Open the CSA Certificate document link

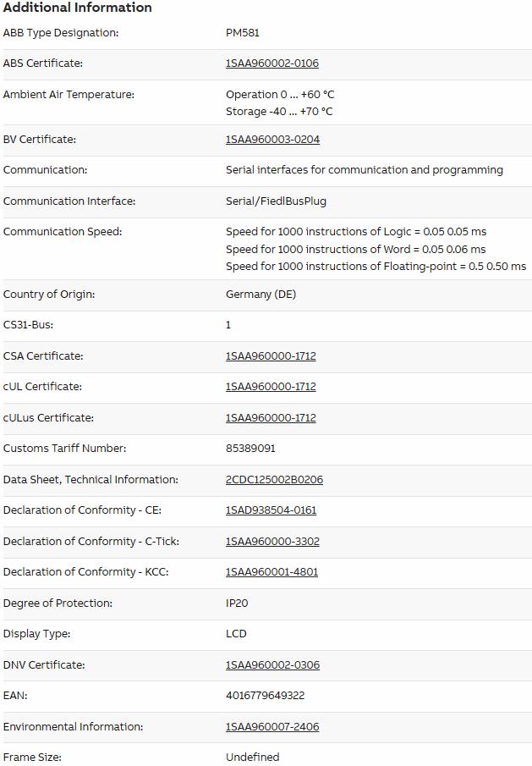271,356
